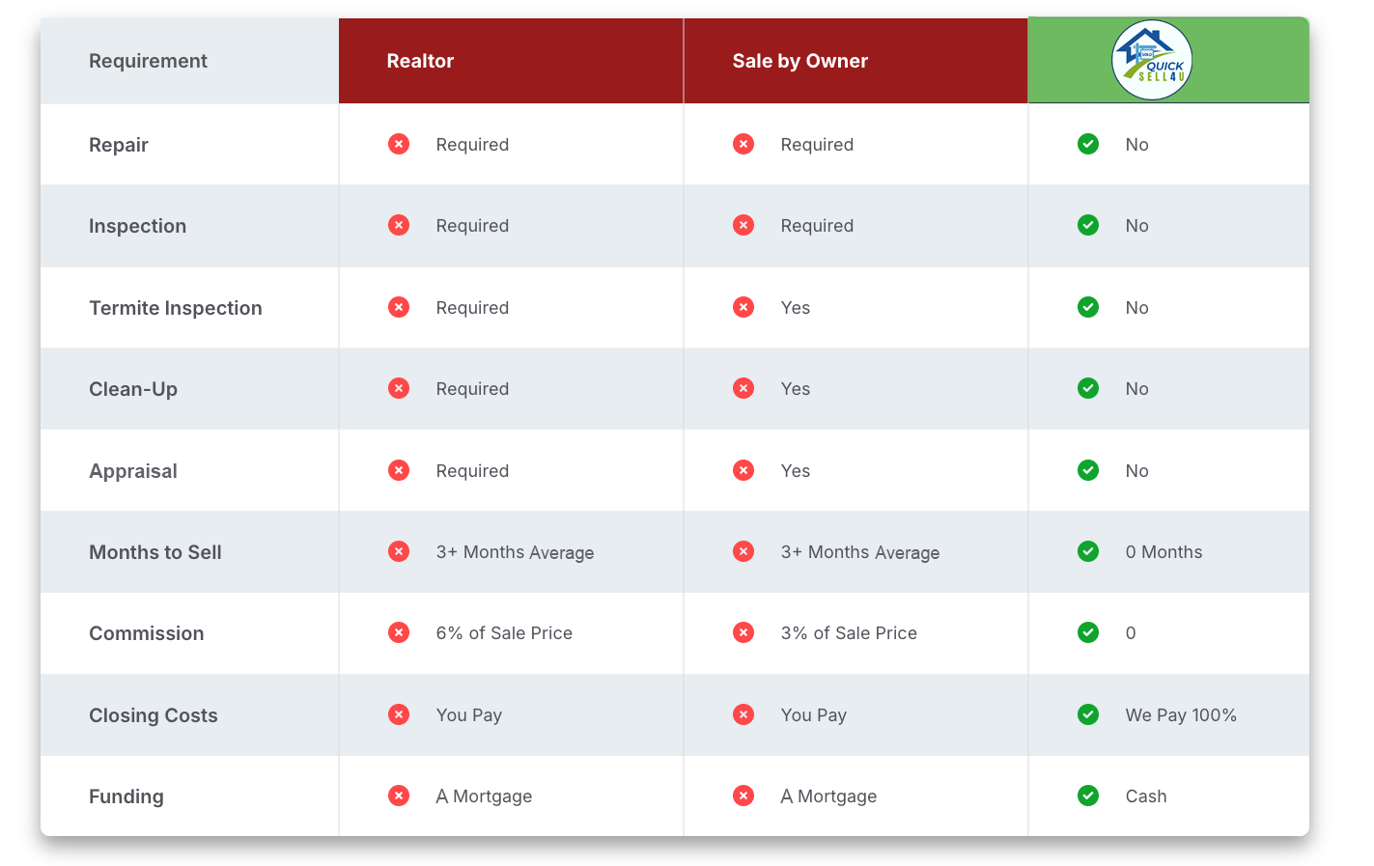This screenshot has height=866, width=1374.
Task: Select the Sale by Owner column header
Action: point(799,61)
